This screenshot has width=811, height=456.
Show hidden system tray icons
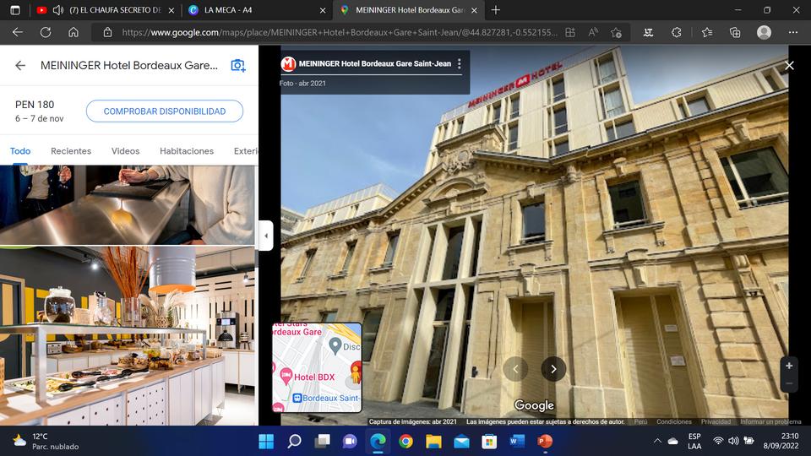pos(657,441)
